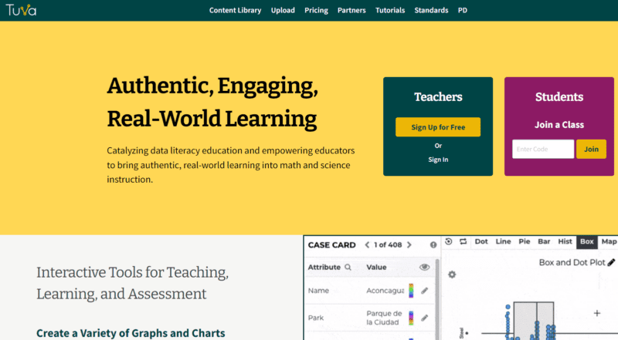This screenshot has height=340, width=618.
Task: Click the Enter Code input field
Action: point(542,149)
